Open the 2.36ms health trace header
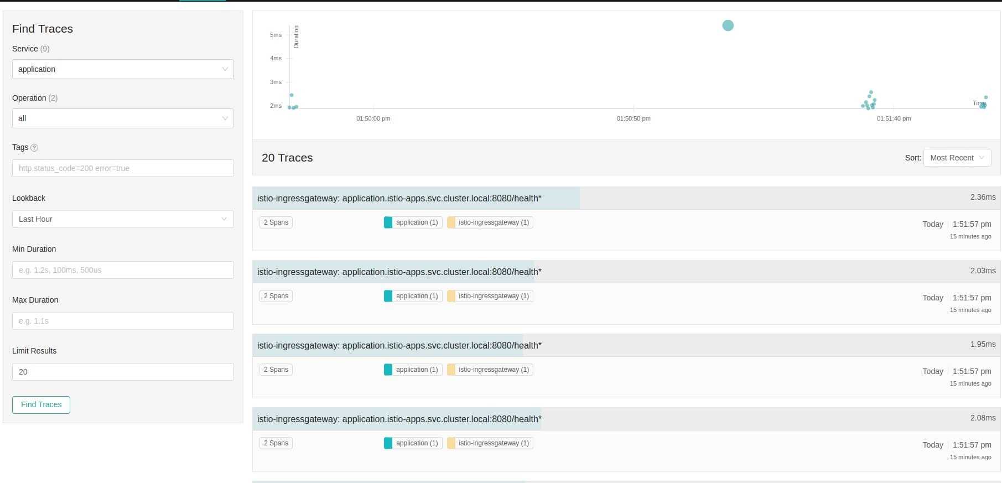The image size is (1002, 483). pyautogui.click(x=399, y=198)
